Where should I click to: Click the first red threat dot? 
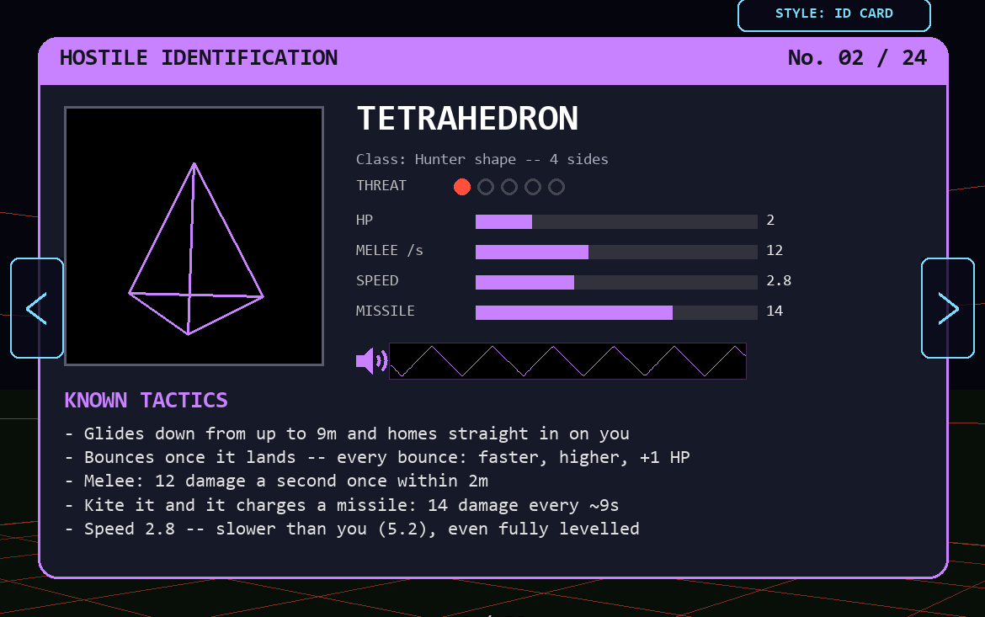point(461,187)
